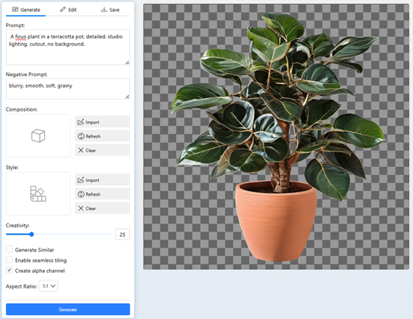Screen dimensions: 413x319
Task: Import a composition image
Action: click(x=102, y=122)
